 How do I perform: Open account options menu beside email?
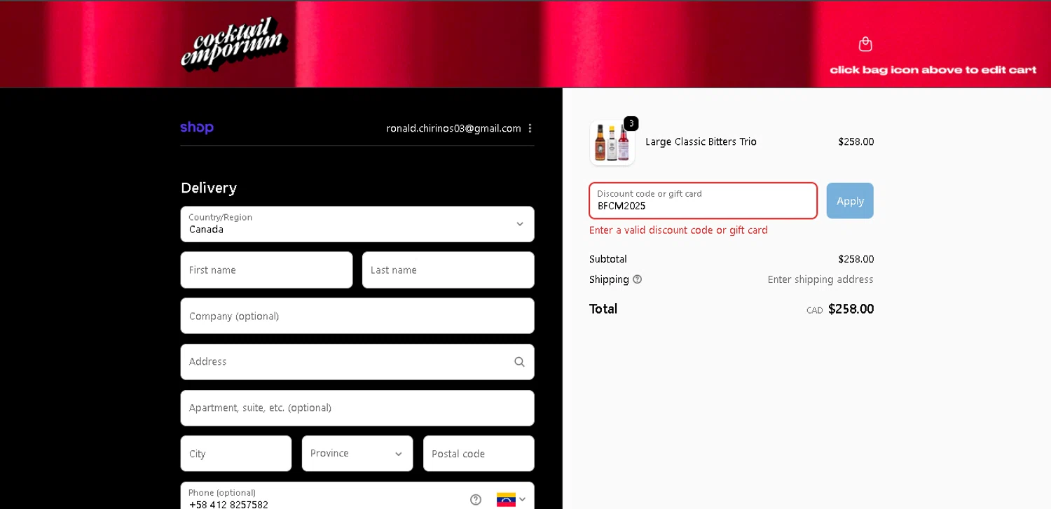pyautogui.click(x=530, y=128)
